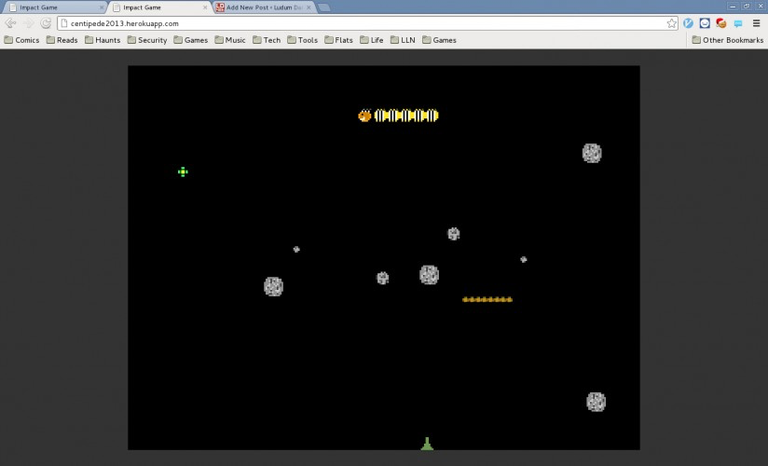The width and height of the screenshot is (768, 466).
Task: Select the active Impact Game tab
Action: coord(158,7)
